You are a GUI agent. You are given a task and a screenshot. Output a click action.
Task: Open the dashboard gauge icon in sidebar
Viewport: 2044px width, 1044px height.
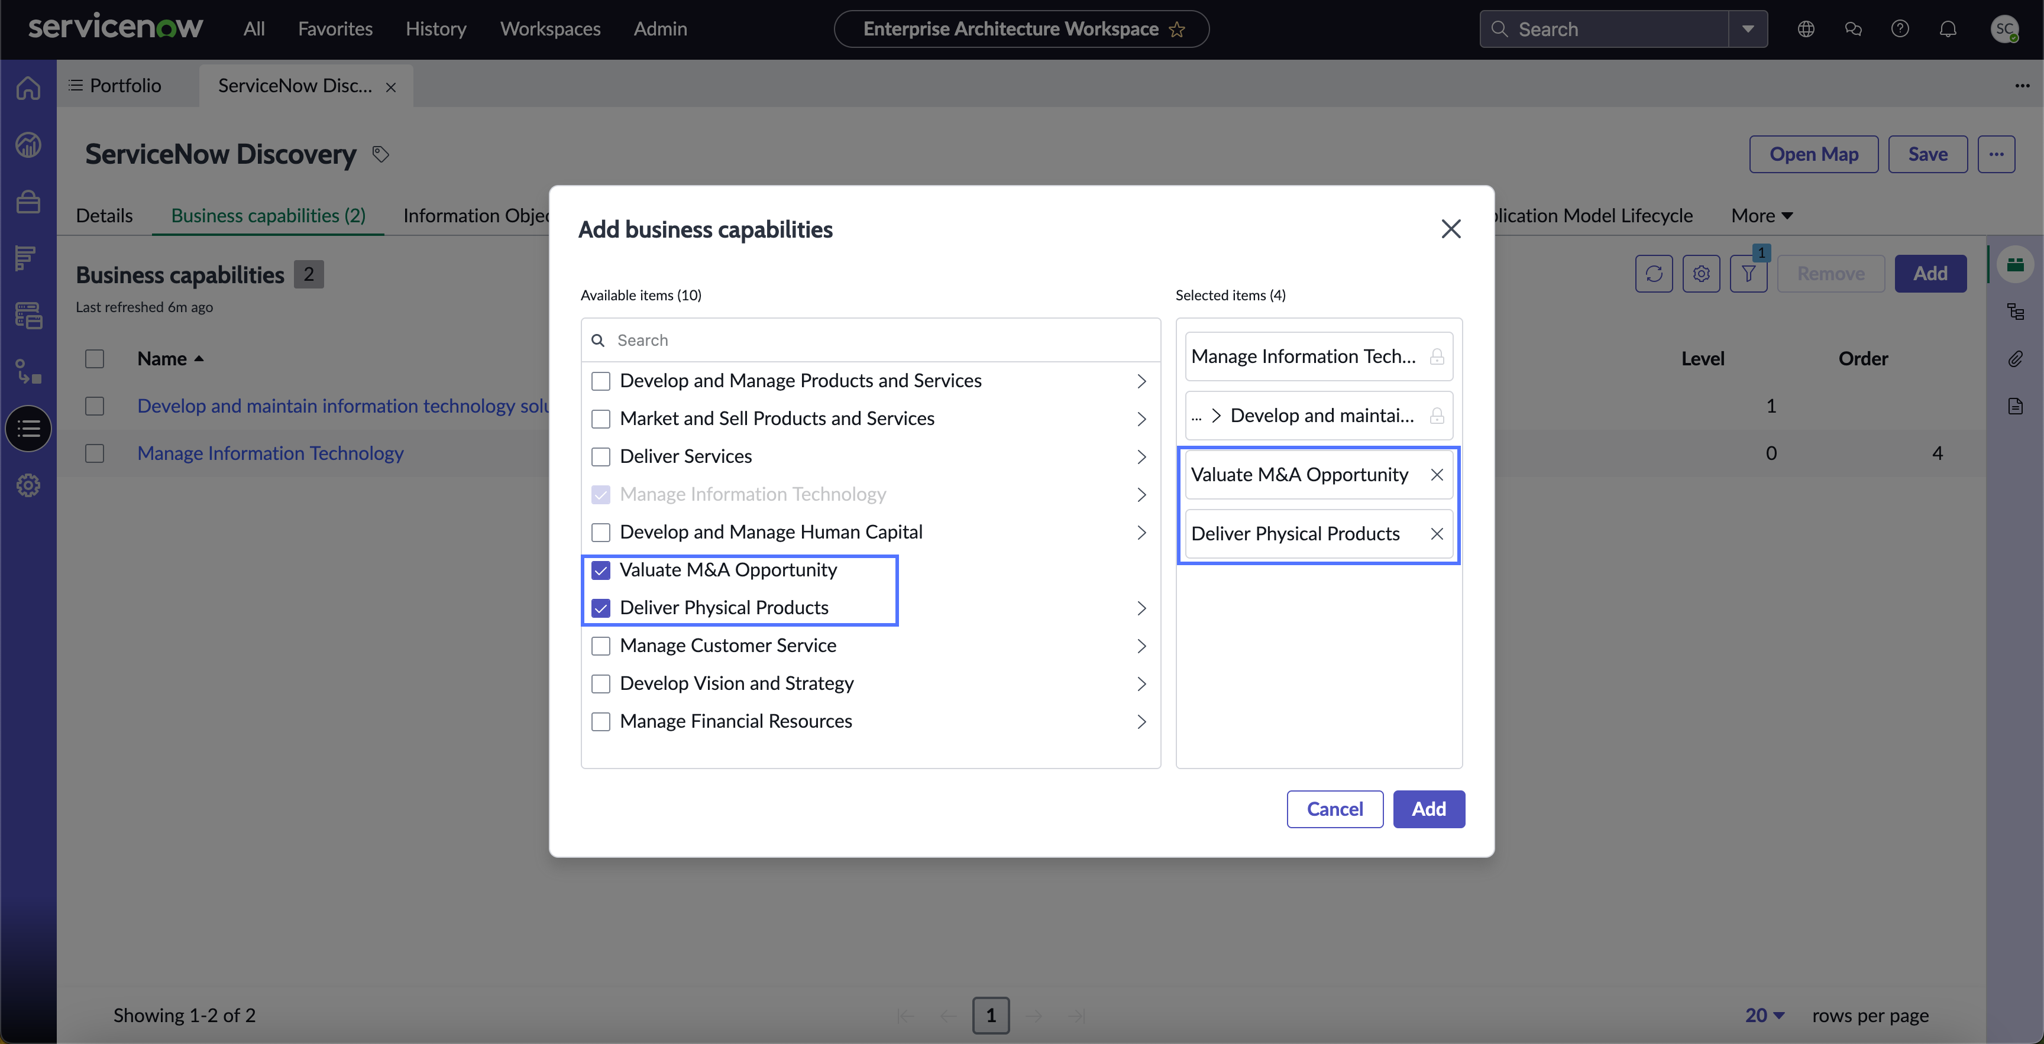(28, 144)
